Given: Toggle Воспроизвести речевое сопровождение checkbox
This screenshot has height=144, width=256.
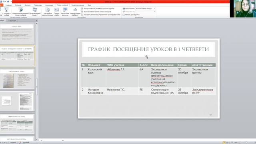Looking at the screenshot, I should coord(82,8).
